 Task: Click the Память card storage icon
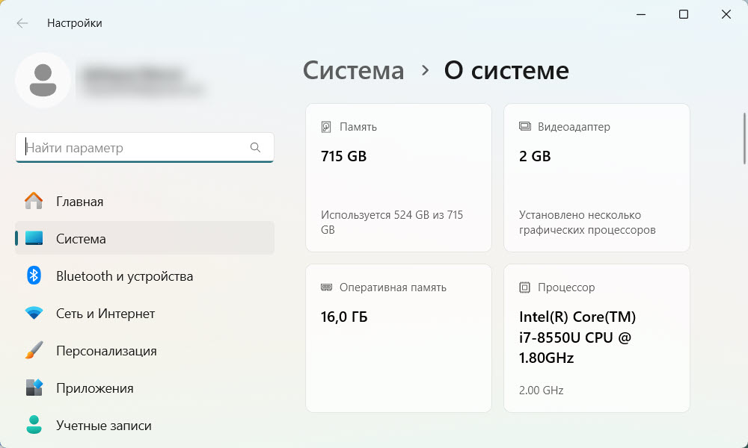tap(325, 126)
